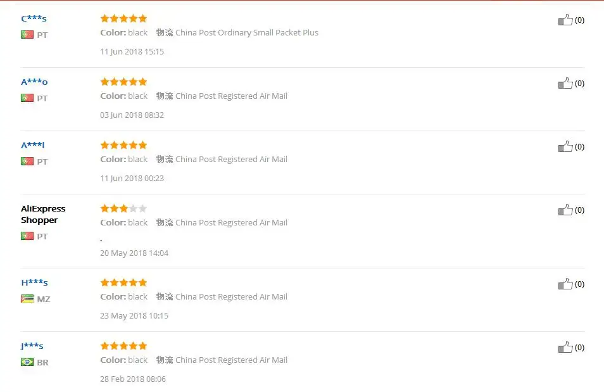Upvote the AliExpress Shopper three-star review
This screenshot has width=604, height=392.
[565, 210]
